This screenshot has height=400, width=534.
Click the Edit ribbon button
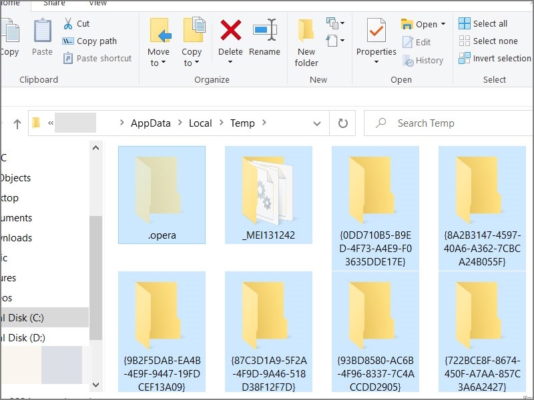417,42
